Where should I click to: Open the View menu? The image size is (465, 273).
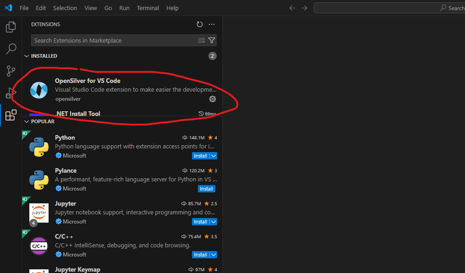tap(90, 8)
